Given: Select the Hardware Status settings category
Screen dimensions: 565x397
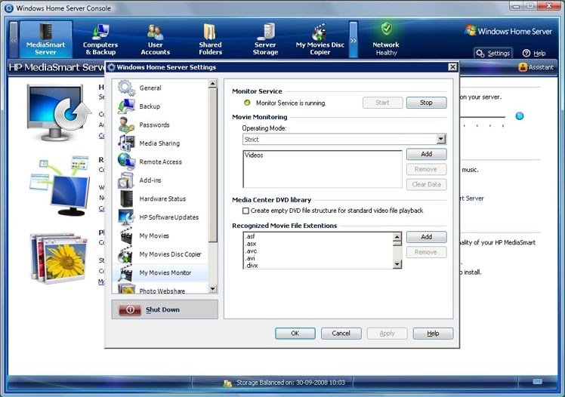Looking at the screenshot, I should pyautogui.click(x=160, y=198).
